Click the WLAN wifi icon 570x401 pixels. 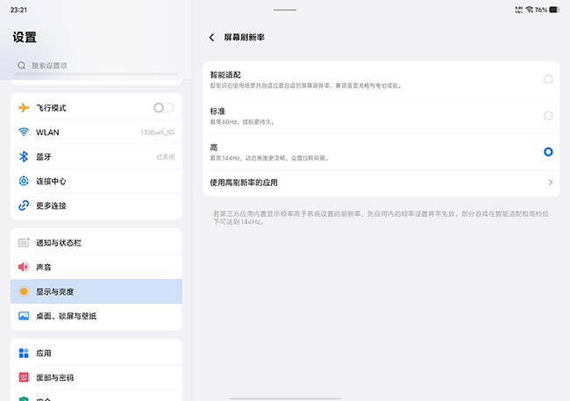[24, 132]
